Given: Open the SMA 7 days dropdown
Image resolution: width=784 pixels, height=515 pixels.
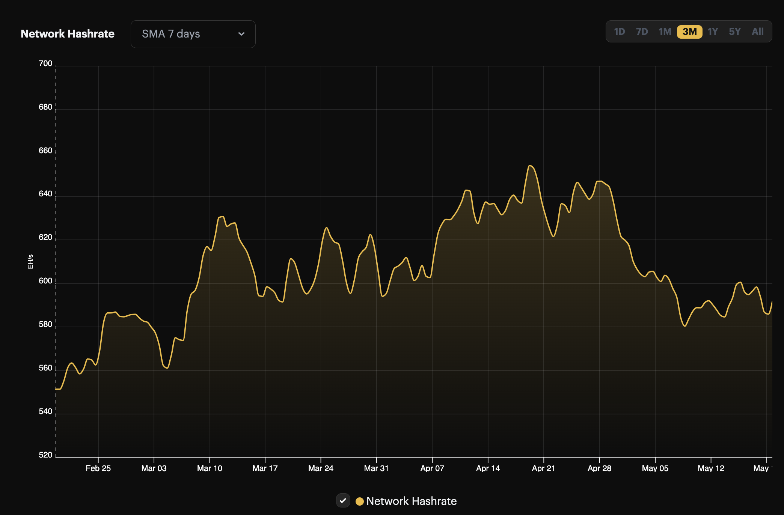Looking at the screenshot, I should [x=193, y=34].
